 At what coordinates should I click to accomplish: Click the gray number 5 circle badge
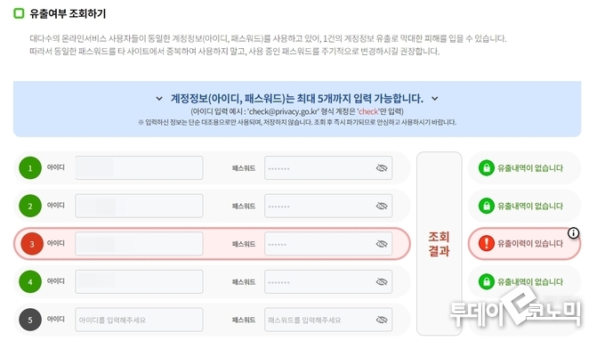30,320
